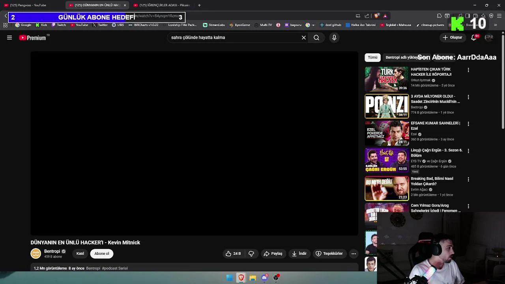Image resolution: width=505 pixels, height=284 pixels.
Task: Click the #podcast Serisi hashtag
Action: pyautogui.click(x=115, y=268)
